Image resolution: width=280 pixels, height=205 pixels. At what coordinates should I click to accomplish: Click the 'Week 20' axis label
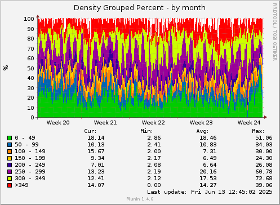tap(58, 123)
